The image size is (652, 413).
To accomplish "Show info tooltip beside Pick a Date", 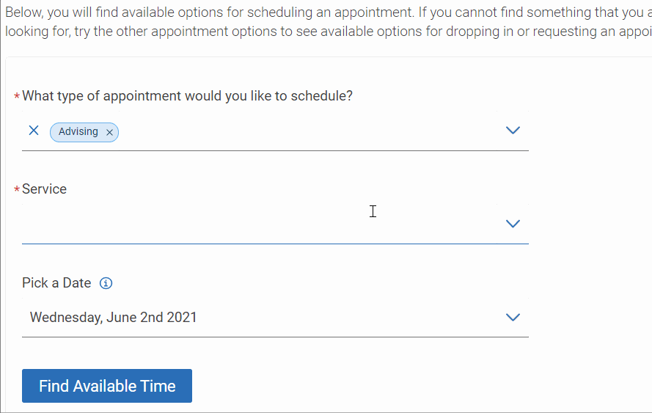I will (x=106, y=283).
